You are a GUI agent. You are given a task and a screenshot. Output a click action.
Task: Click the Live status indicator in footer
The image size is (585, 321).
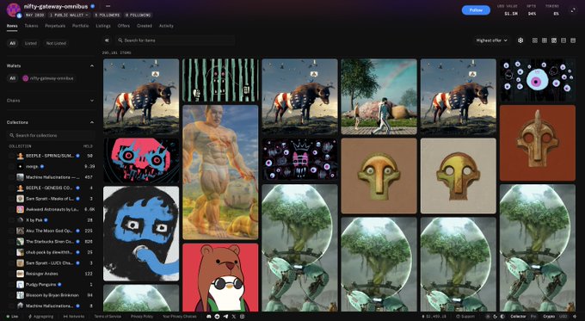pos(12,317)
